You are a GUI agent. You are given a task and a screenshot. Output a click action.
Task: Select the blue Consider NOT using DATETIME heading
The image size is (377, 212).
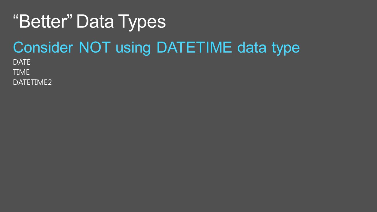pyautogui.click(x=156, y=48)
